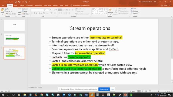
Task: Toggle Bold formatting
Action: point(32,13)
